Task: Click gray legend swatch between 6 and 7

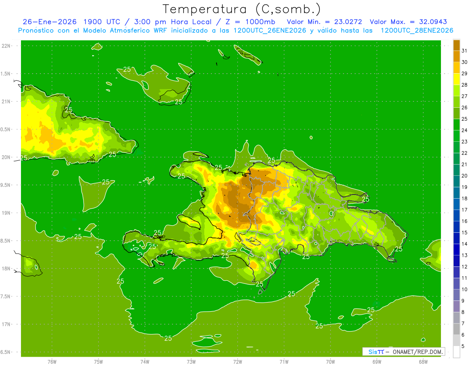Action: pyautogui.click(x=456, y=329)
